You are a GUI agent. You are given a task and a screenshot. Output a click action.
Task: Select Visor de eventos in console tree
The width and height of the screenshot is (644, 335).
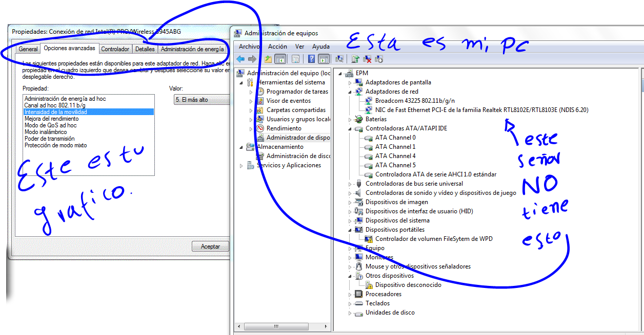pyautogui.click(x=288, y=101)
